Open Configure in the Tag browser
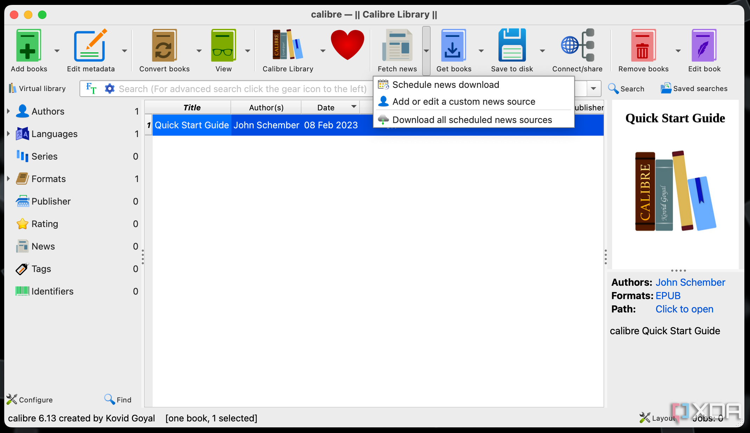The image size is (750, 433). point(30,400)
